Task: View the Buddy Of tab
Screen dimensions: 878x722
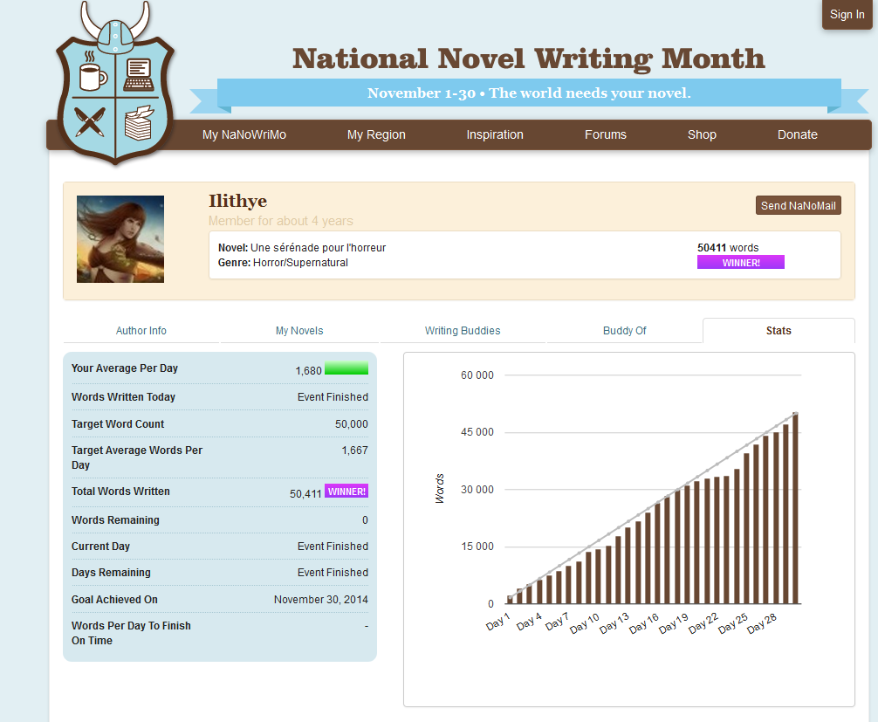Action: pyautogui.click(x=625, y=331)
